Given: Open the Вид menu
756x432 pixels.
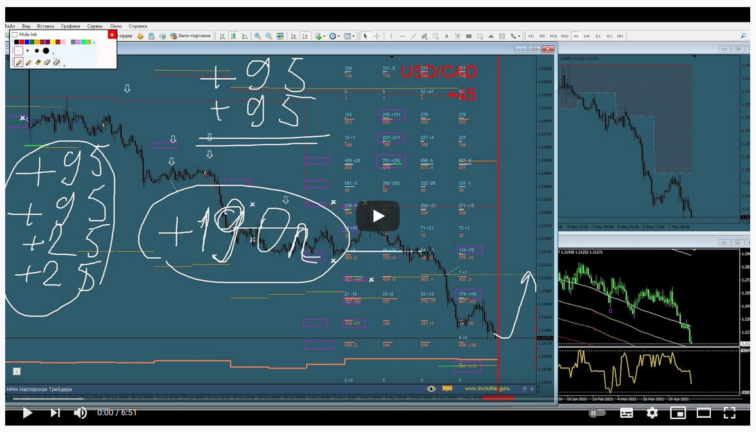Looking at the screenshot, I should tap(26, 26).
